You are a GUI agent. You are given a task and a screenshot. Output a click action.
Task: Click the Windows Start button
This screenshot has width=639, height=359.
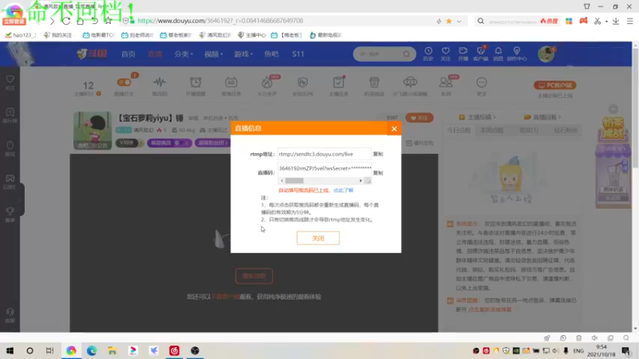pyautogui.click(x=10, y=350)
